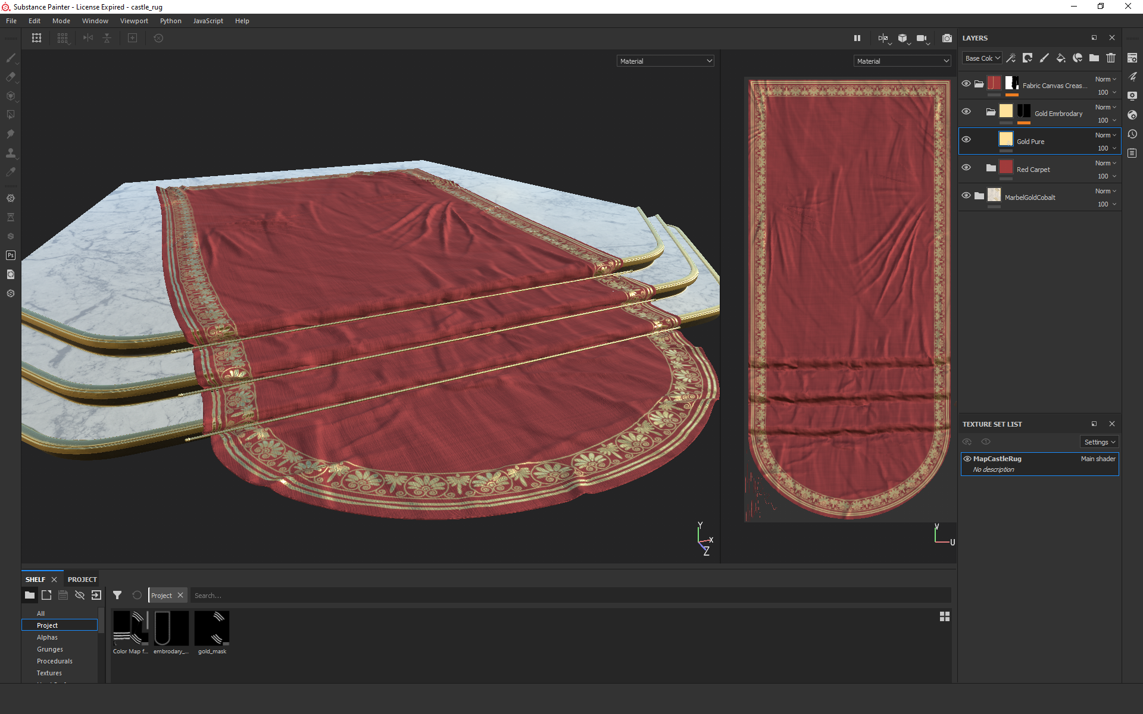This screenshot has width=1143, height=714.
Task: Hide the Gold Embrodary layer
Action: tap(966, 112)
